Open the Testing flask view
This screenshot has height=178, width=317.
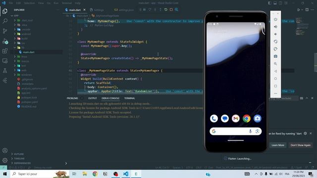[5, 71]
